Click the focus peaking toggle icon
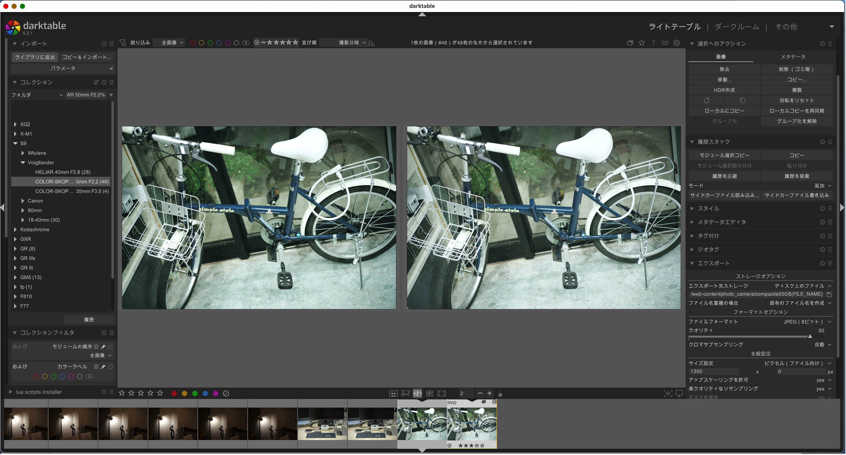This screenshot has width=846, height=455. [x=668, y=394]
